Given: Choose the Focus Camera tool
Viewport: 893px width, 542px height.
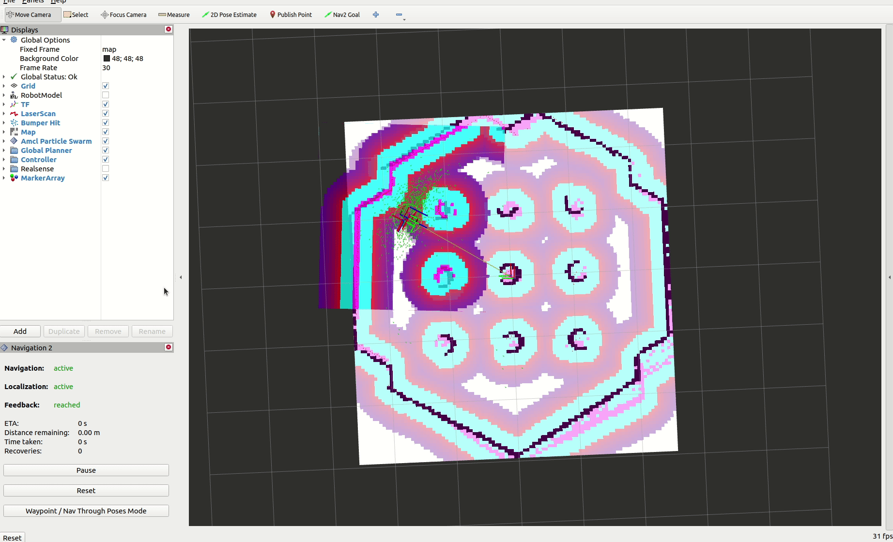Looking at the screenshot, I should 123,15.
